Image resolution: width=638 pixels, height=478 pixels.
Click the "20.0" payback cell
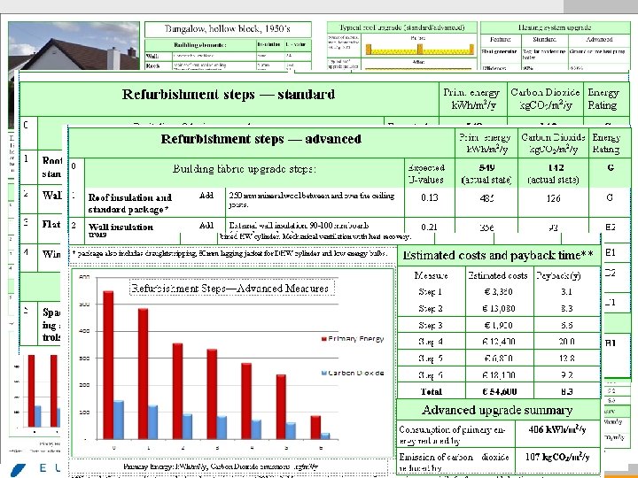(566, 342)
